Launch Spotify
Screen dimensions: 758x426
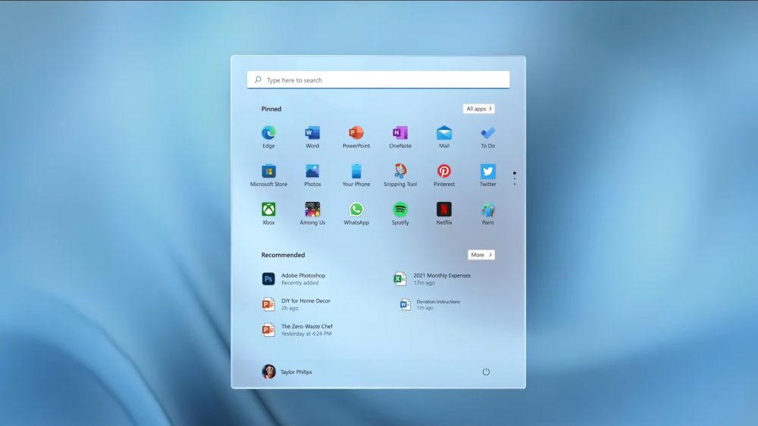(400, 214)
